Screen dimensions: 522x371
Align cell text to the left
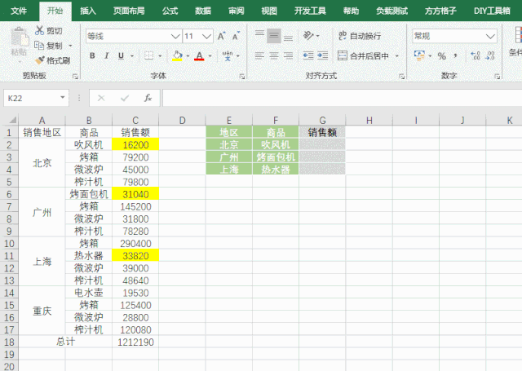[x=259, y=55]
